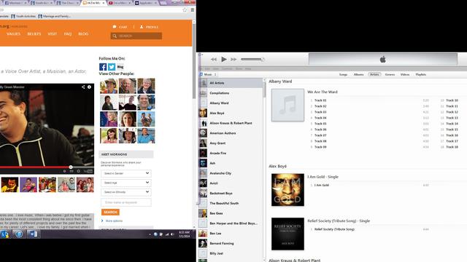Image resolution: width=467 pixels, height=262 pixels.
Task: Expand the Select A Gender dropdown
Action: (126, 173)
